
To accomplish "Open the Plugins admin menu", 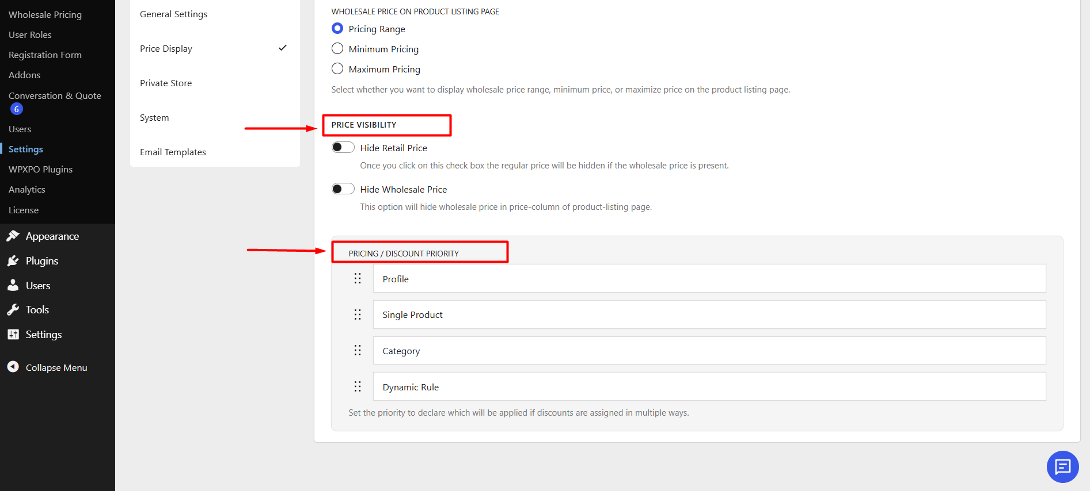I will coord(42,260).
